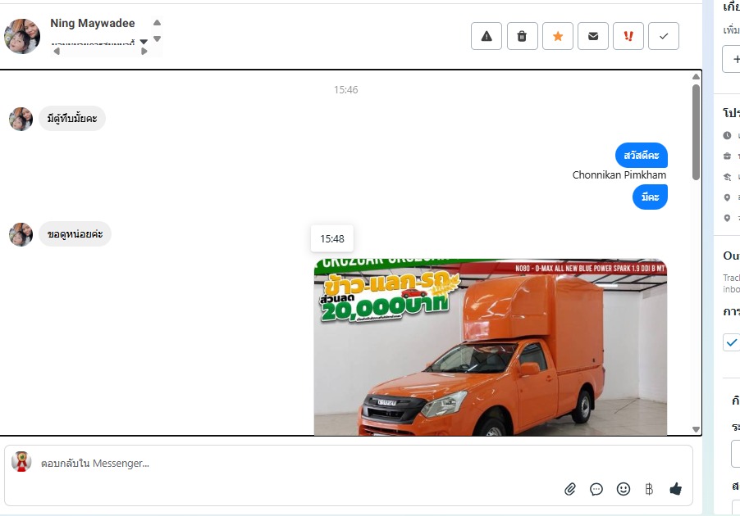
Task: Click the 15:46 timestamp label
Action: tap(346, 89)
